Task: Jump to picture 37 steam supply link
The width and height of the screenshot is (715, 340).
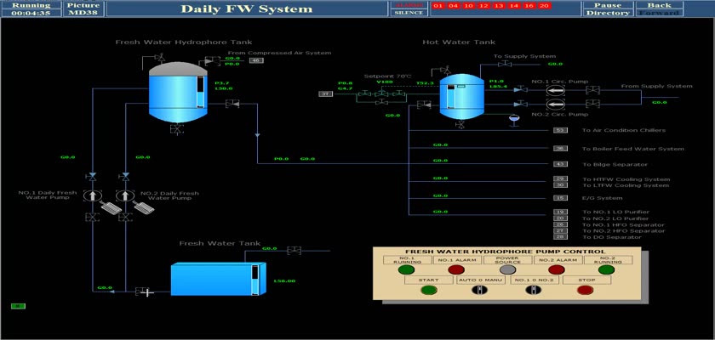Action: pyautogui.click(x=325, y=93)
